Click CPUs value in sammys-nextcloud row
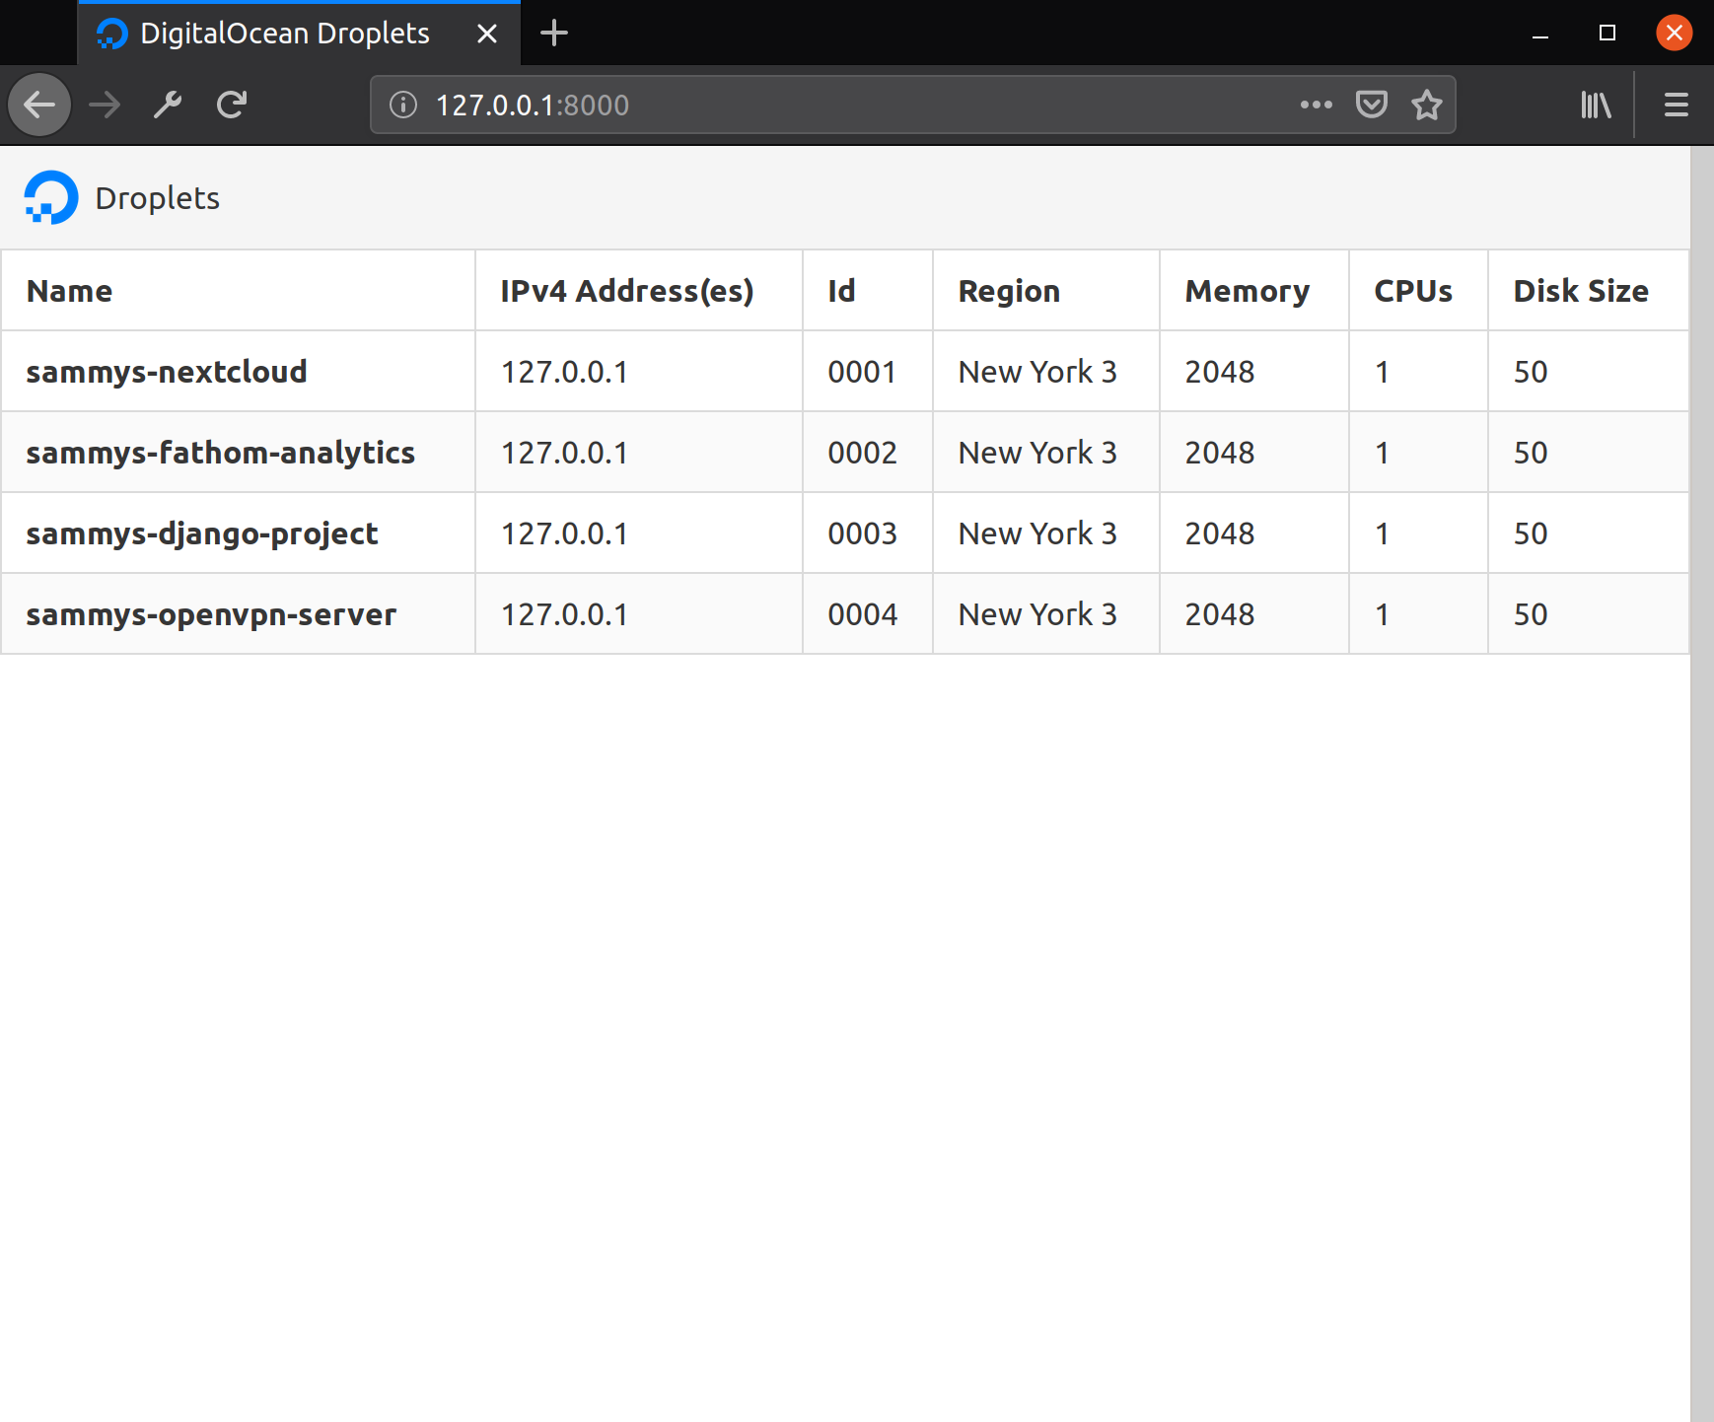This screenshot has height=1422, width=1714. coord(1383,372)
